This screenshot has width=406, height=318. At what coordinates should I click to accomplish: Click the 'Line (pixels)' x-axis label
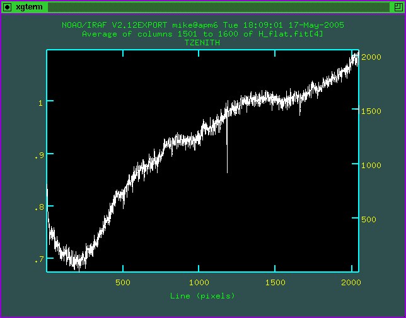(x=203, y=295)
